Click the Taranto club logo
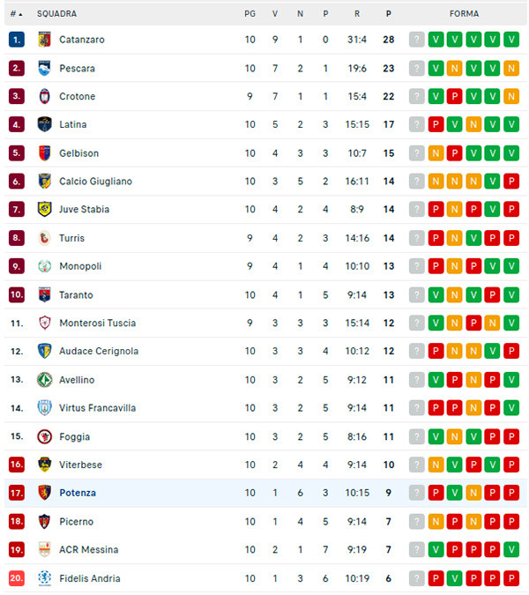The image size is (529, 595). pyautogui.click(x=44, y=294)
